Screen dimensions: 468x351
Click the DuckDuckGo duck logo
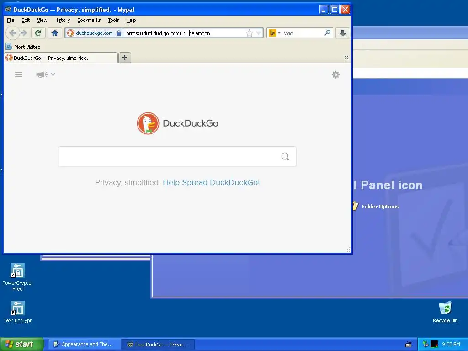tap(148, 123)
